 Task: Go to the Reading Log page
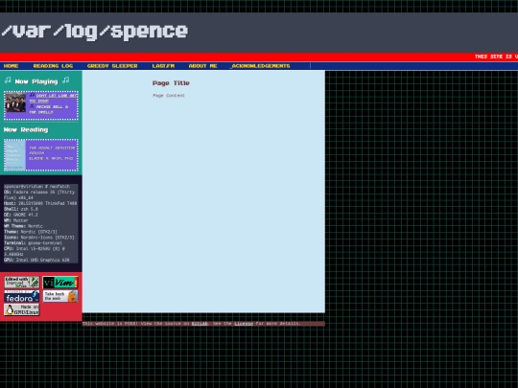click(x=53, y=66)
